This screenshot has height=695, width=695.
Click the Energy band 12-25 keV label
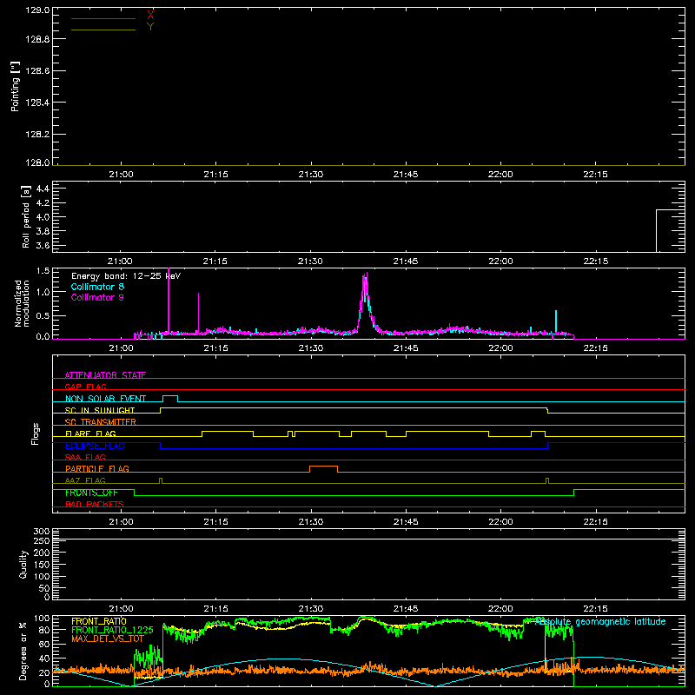pyautogui.click(x=126, y=276)
